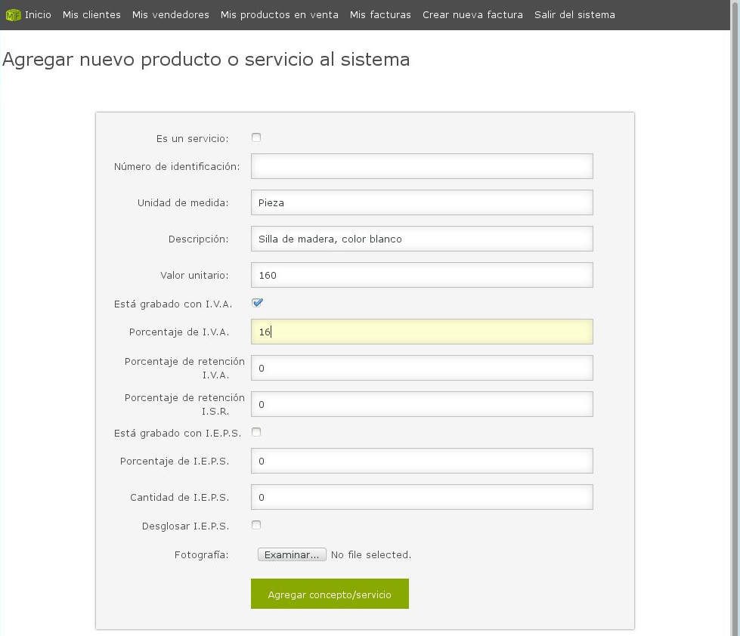Click the Número de identificación field
This screenshot has height=636, width=740.
click(x=421, y=165)
